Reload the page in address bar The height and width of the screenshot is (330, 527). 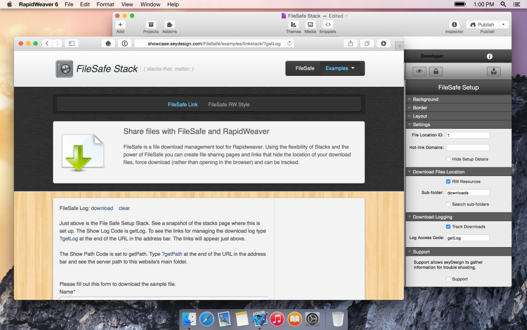[x=289, y=44]
